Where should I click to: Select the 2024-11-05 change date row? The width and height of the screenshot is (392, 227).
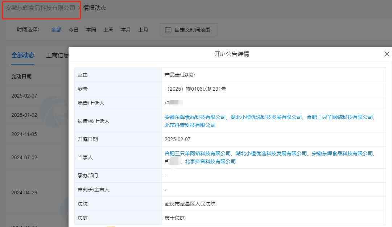click(x=24, y=134)
